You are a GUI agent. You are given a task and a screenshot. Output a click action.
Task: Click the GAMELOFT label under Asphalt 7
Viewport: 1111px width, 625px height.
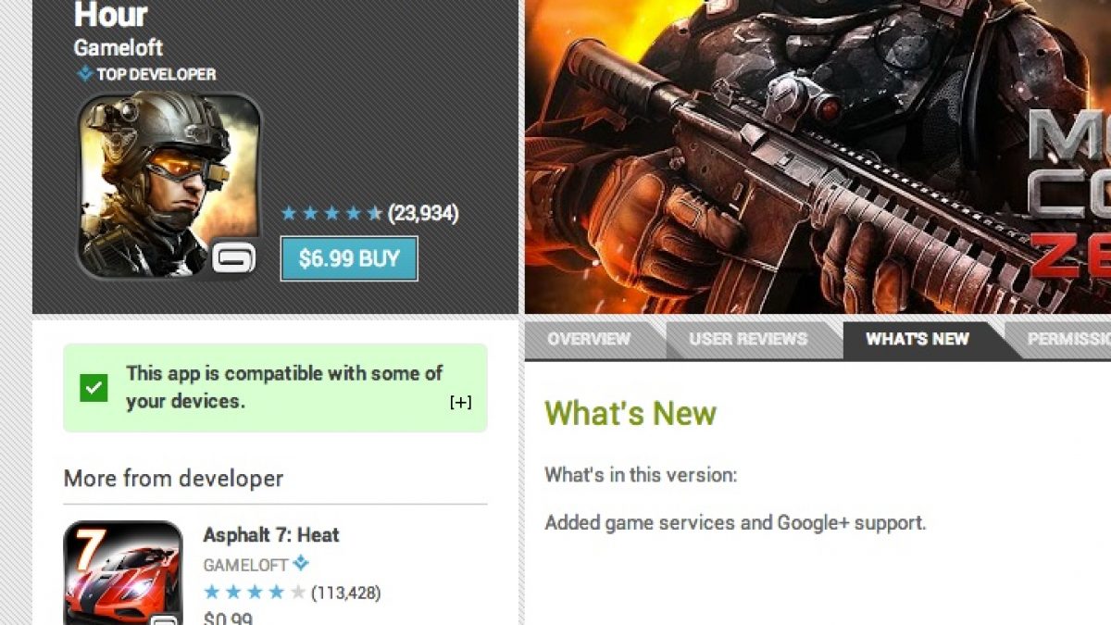point(245,564)
